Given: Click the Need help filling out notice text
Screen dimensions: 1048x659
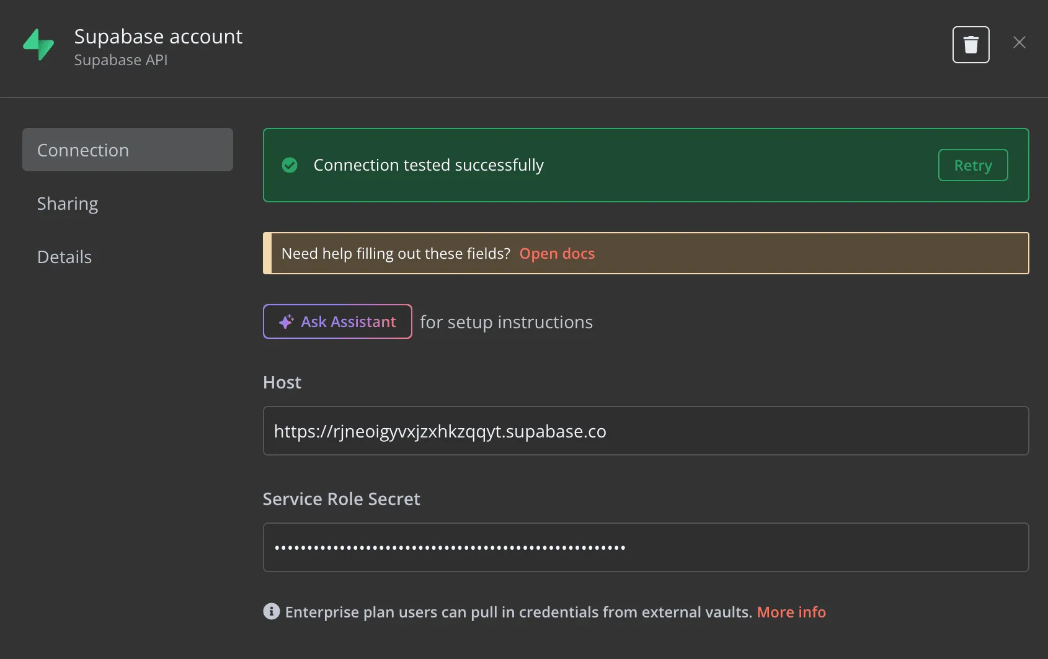Looking at the screenshot, I should (x=396, y=253).
